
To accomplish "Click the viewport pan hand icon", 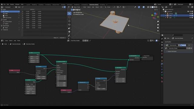I will coord(158,25).
